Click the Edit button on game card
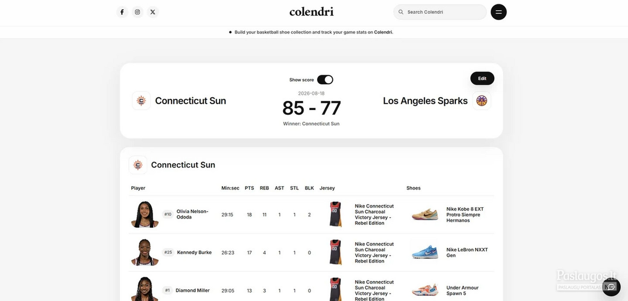 click(482, 79)
